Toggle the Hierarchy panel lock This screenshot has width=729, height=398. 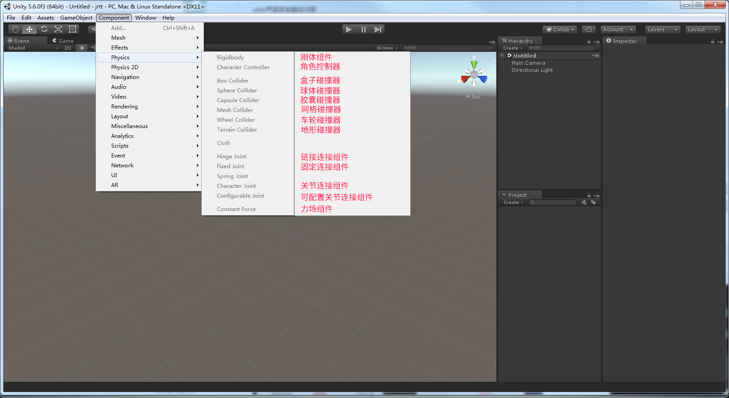(589, 41)
